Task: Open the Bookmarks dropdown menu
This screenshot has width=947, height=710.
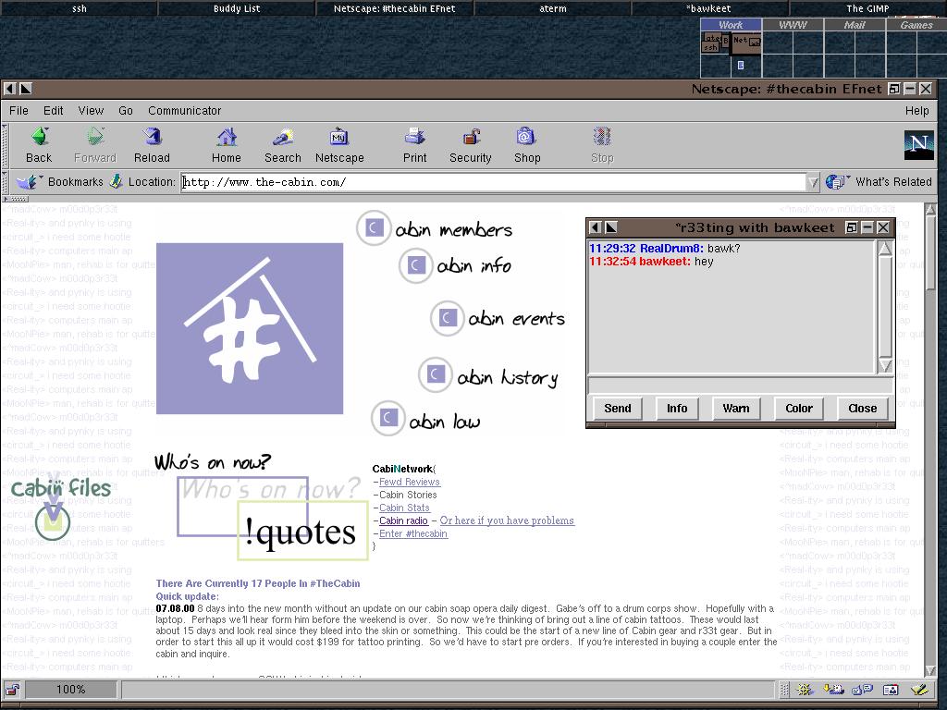Action: pyautogui.click(x=59, y=181)
